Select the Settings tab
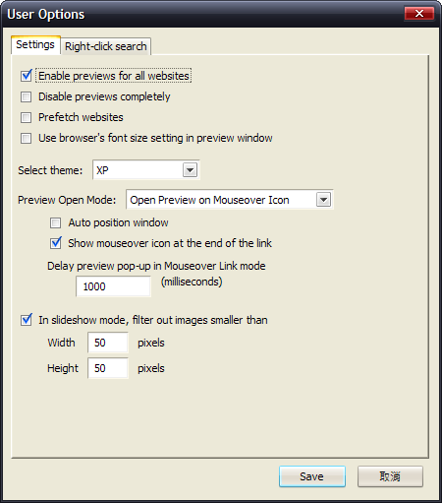The width and height of the screenshot is (442, 503). tap(35, 44)
